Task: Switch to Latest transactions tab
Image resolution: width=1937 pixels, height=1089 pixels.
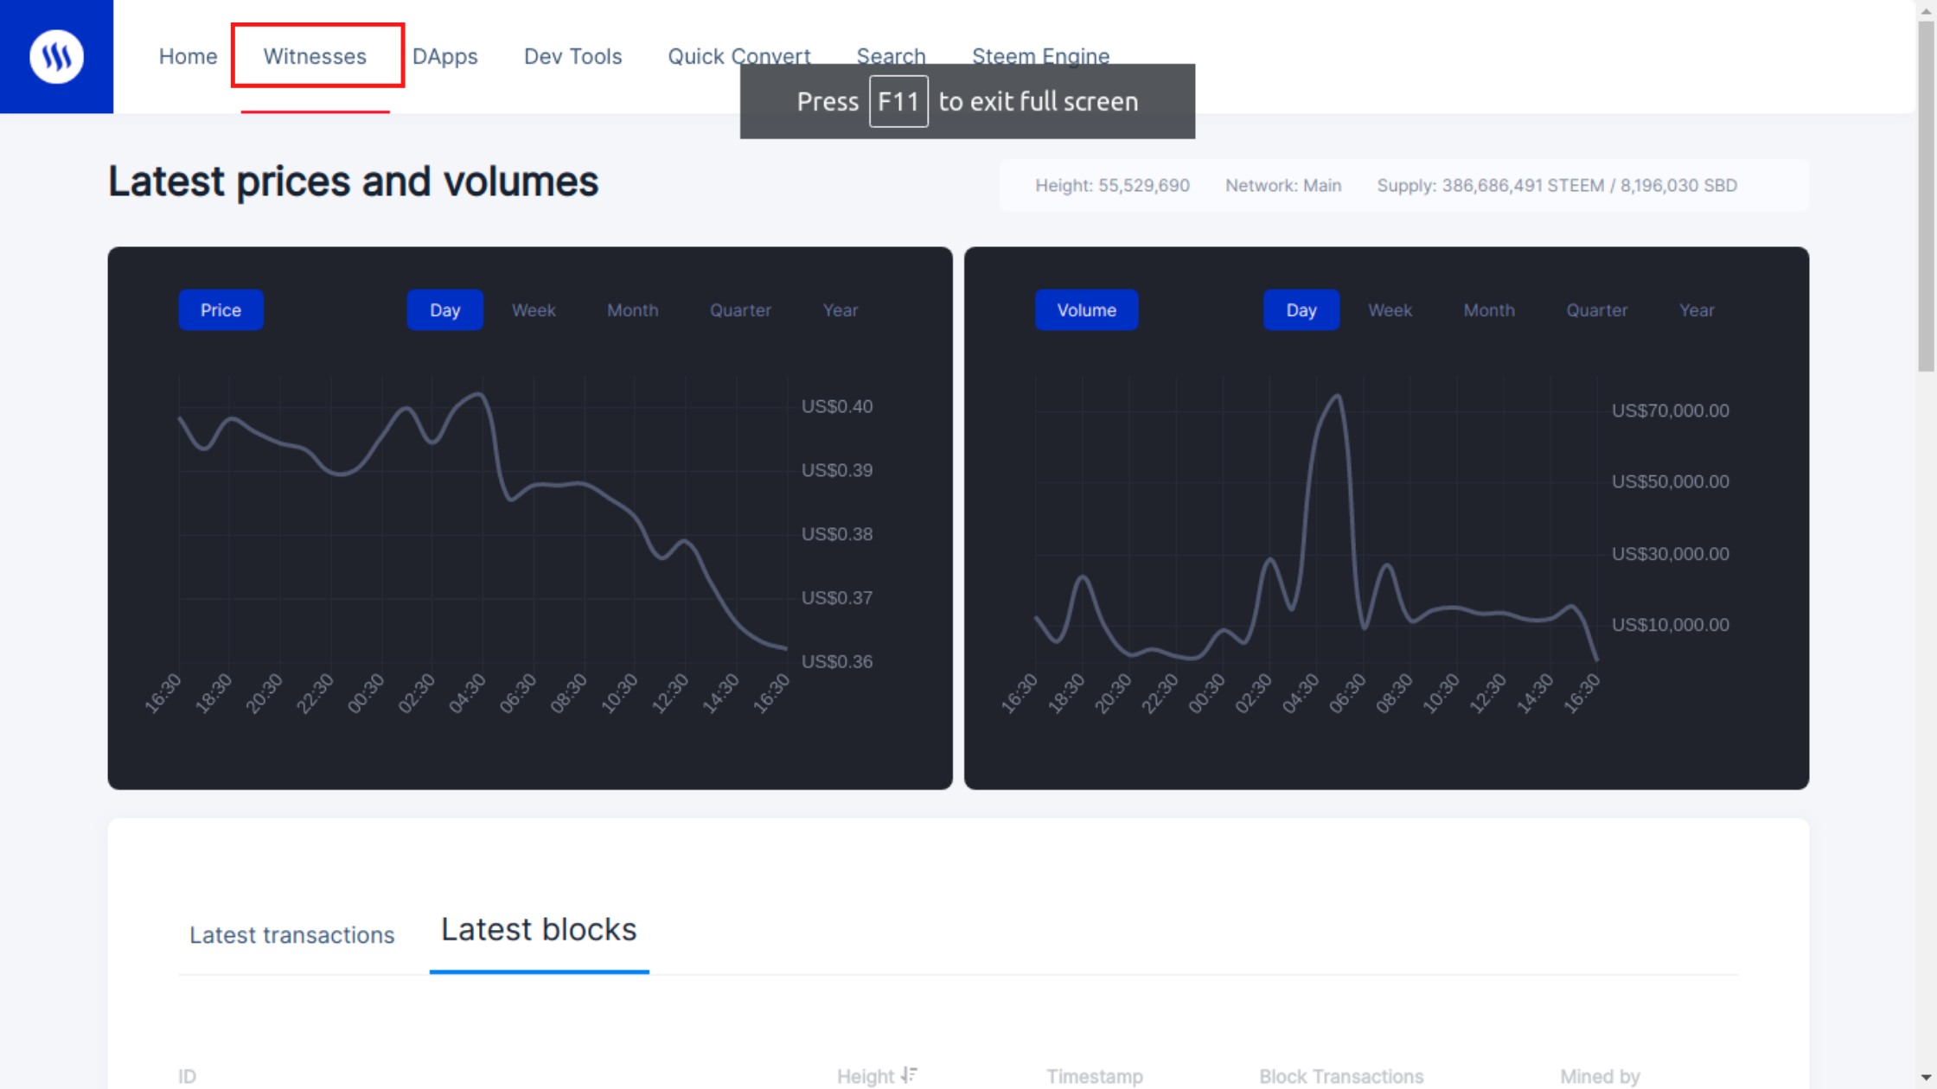Action: point(291,934)
